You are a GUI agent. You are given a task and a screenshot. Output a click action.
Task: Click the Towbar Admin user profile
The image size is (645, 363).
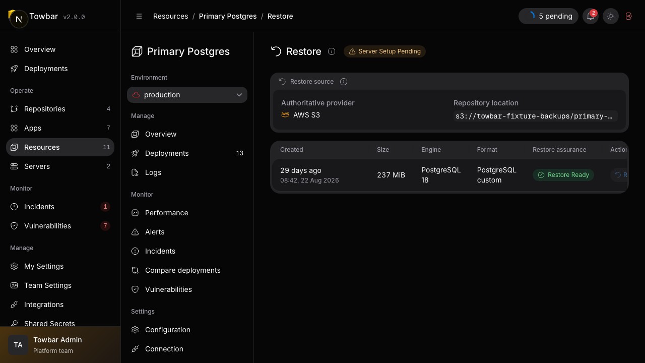pos(60,345)
